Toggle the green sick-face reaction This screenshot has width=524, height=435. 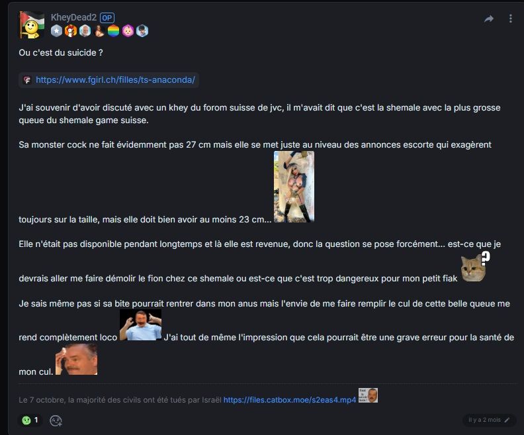point(30,420)
